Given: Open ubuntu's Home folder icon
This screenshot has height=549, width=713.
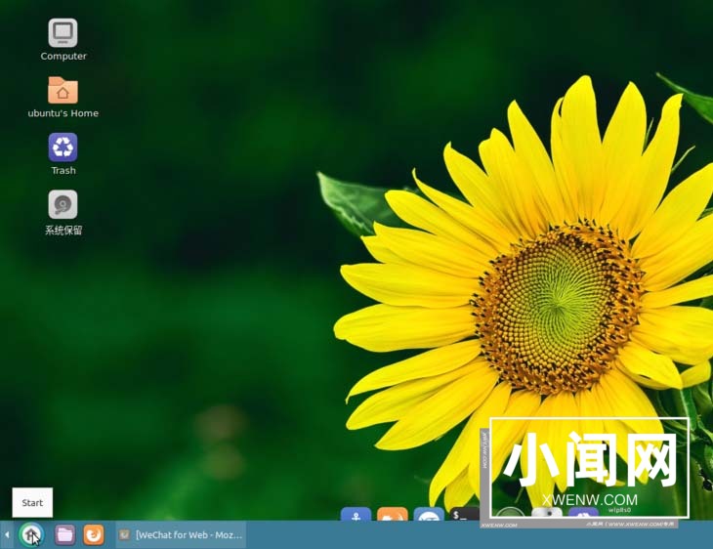Looking at the screenshot, I should tap(63, 91).
